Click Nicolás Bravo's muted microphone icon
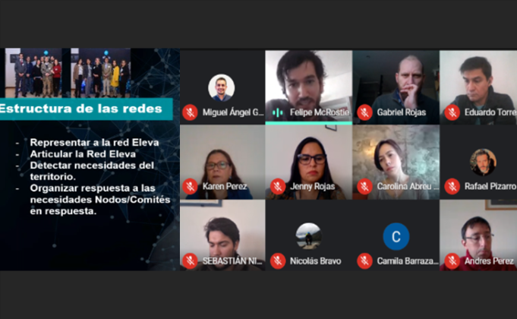 pyautogui.click(x=278, y=261)
